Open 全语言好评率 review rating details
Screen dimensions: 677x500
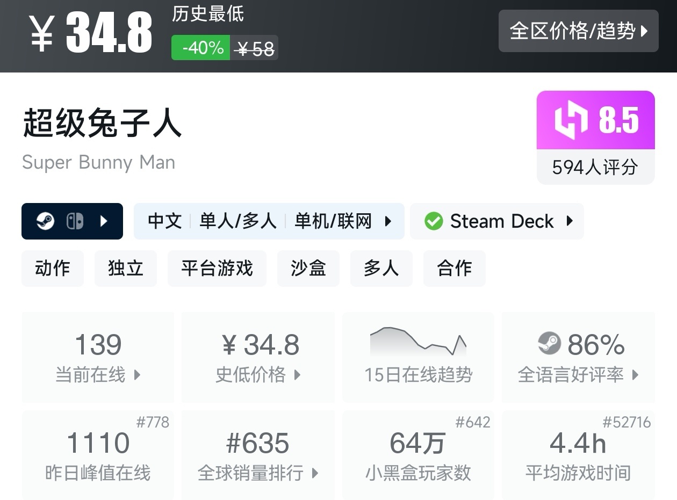coord(578,357)
